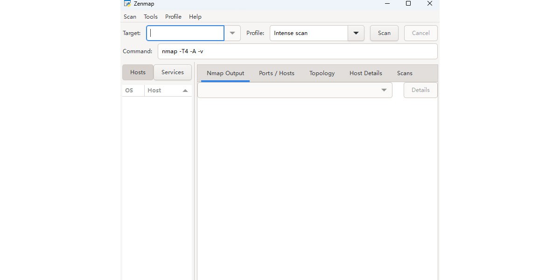Show the Hosts list view
The width and height of the screenshot is (560, 280).
(138, 72)
